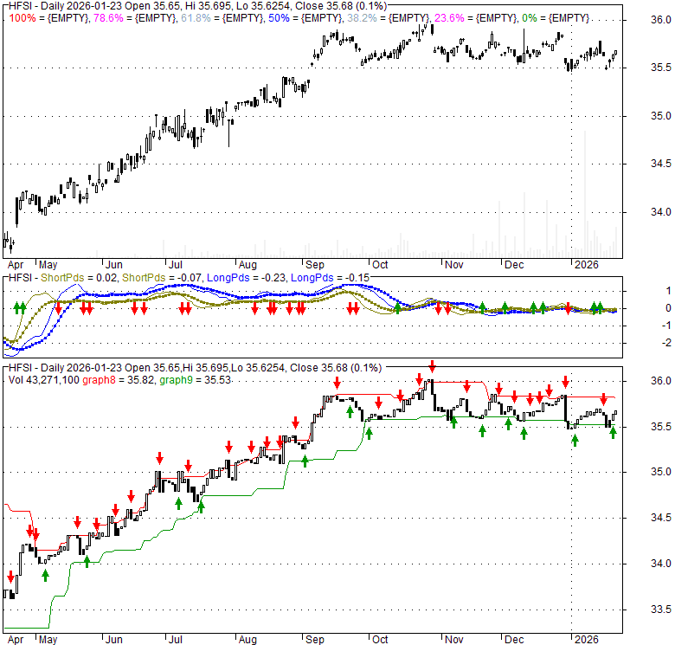Click the 36.0 price label on top chart
The image size is (675, 645).
point(660,20)
